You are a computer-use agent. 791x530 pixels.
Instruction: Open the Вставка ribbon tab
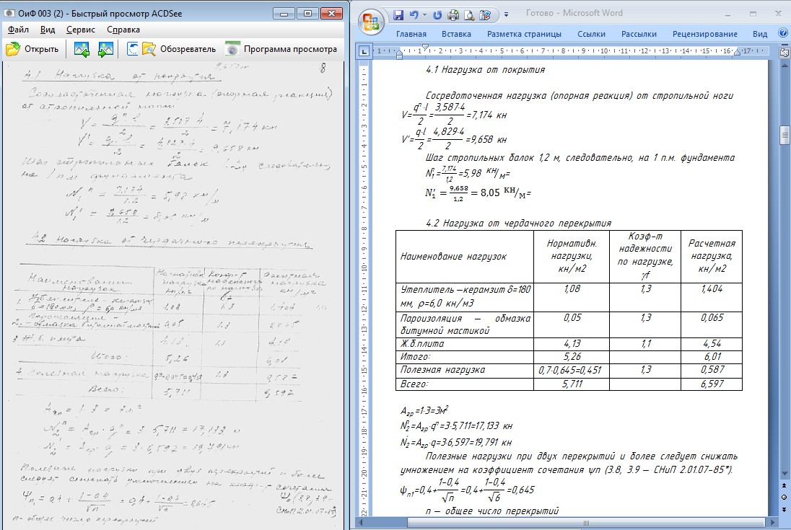[457, 34]
